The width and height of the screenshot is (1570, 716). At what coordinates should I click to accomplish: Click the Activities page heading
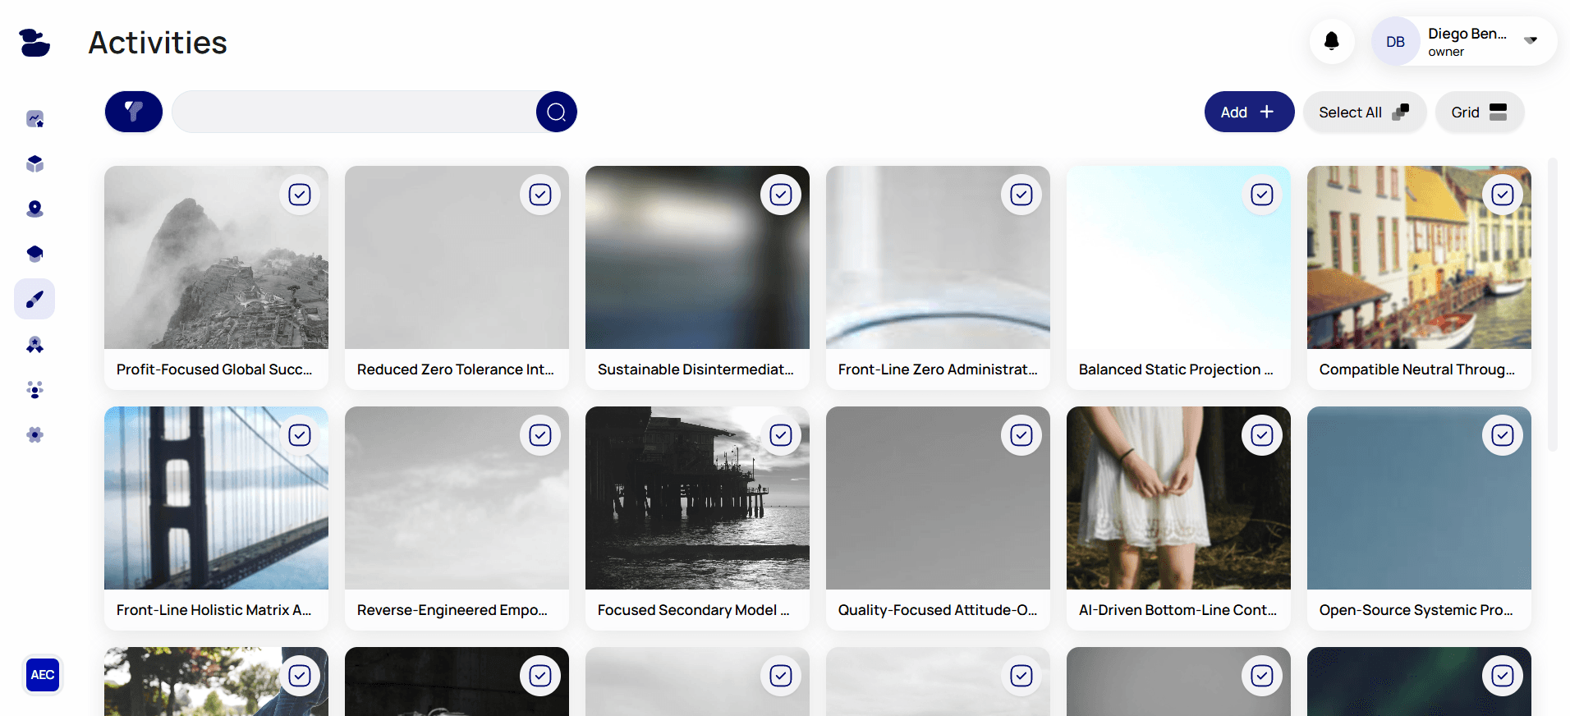158,43
